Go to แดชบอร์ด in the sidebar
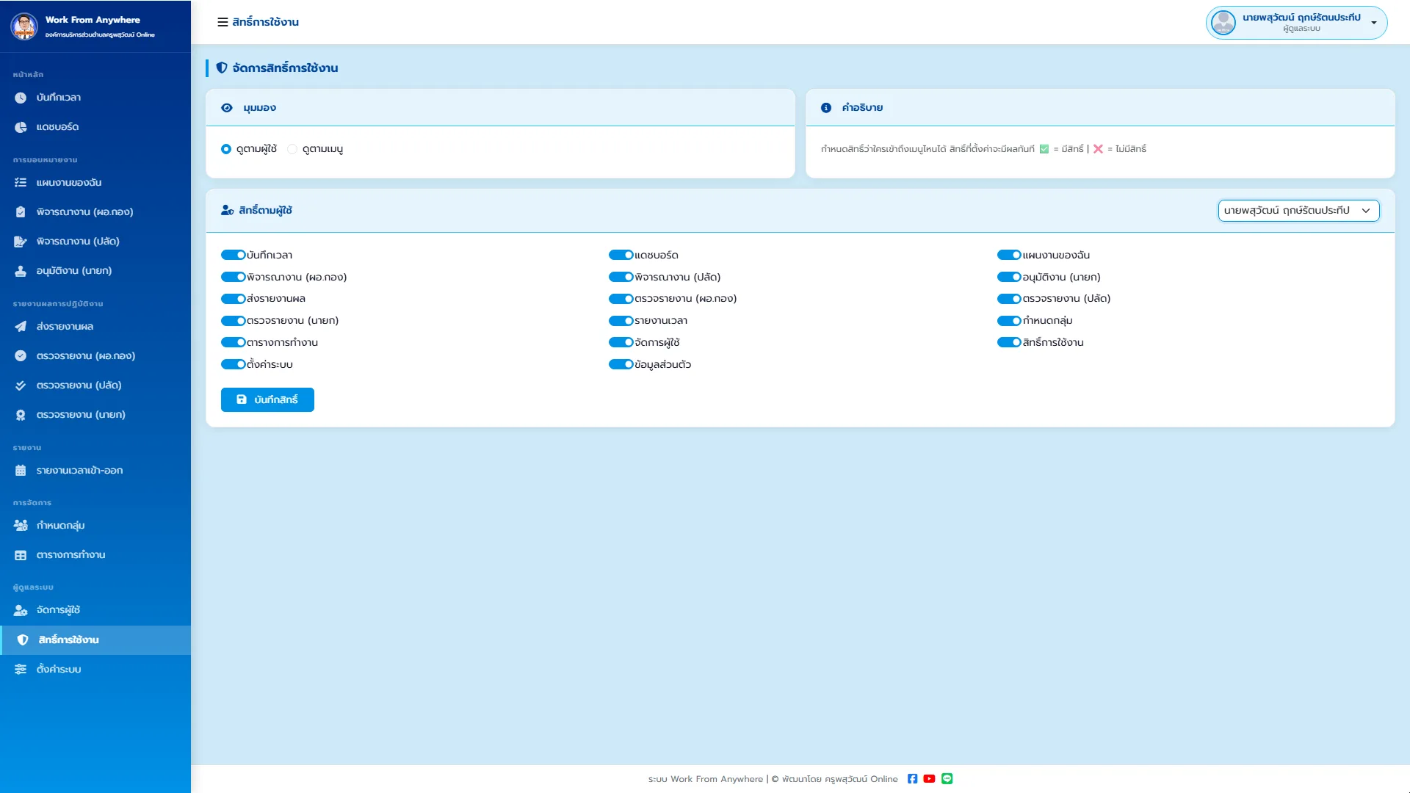 coord(95,127)
